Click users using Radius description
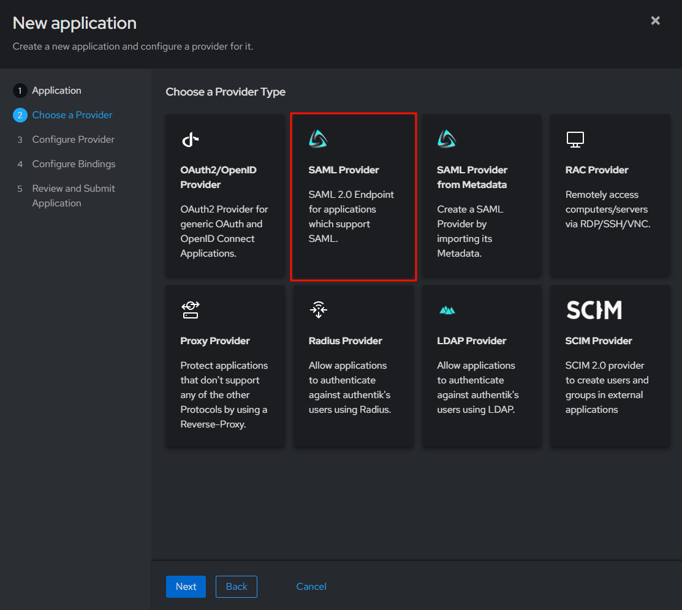682x610 pixels. (350, 388)
